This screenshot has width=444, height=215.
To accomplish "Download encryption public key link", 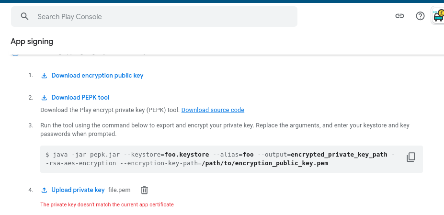I will tap(97, 76).
